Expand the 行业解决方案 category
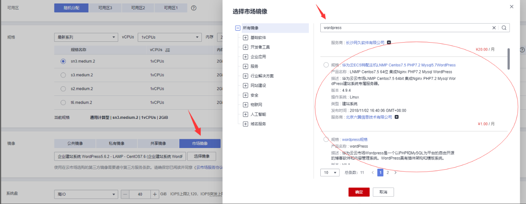The height and width of the screenshot is (204, 526). 246,76
